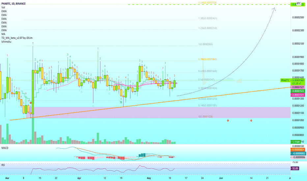Viewport: 307px width, 181px height.
Task: Click the teal MACD value tag -0.0000002
Action: click(298, 153)
